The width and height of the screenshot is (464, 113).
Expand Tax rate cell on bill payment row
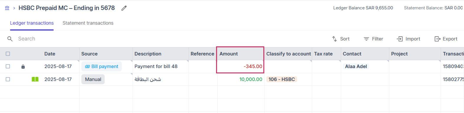pos(326,66)
